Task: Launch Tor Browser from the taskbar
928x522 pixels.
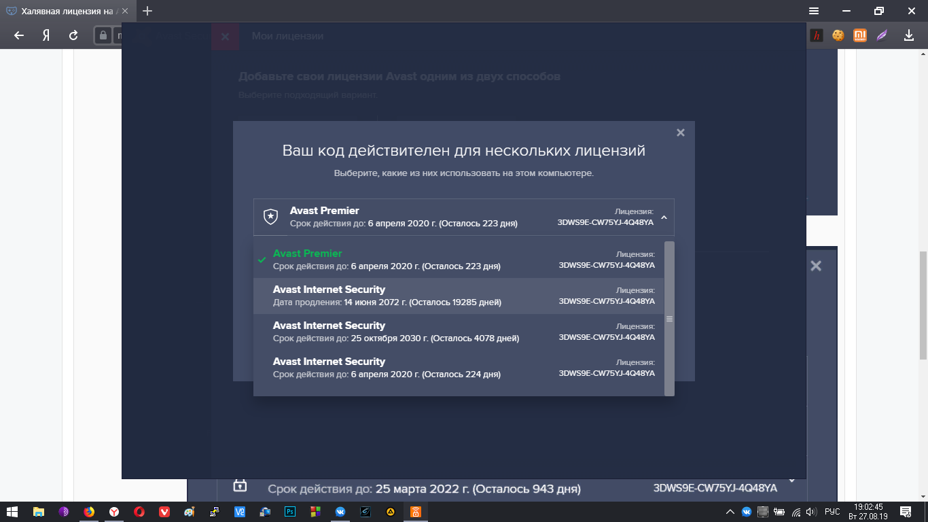Action: [64, 512]
